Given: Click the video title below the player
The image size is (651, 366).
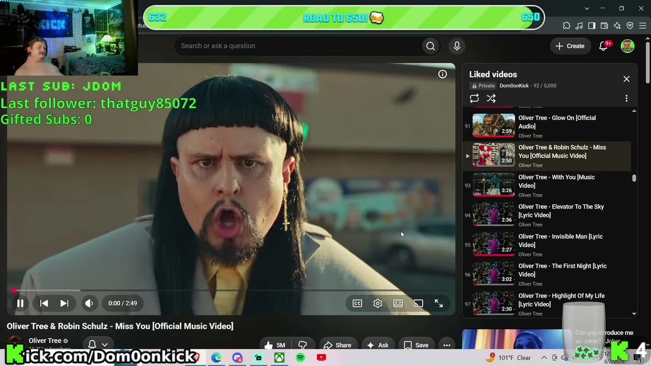Looking at the screenshot, I should pos(120,326).
